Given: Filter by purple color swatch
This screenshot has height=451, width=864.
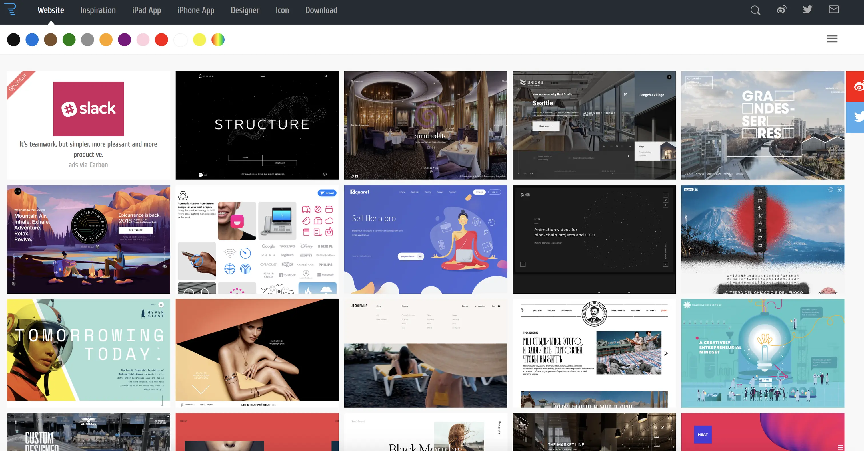Looking at the screenshot, I should 125,40.
